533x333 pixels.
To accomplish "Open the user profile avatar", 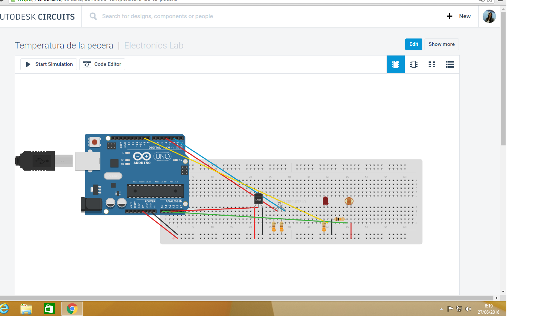I will [489, 16].
